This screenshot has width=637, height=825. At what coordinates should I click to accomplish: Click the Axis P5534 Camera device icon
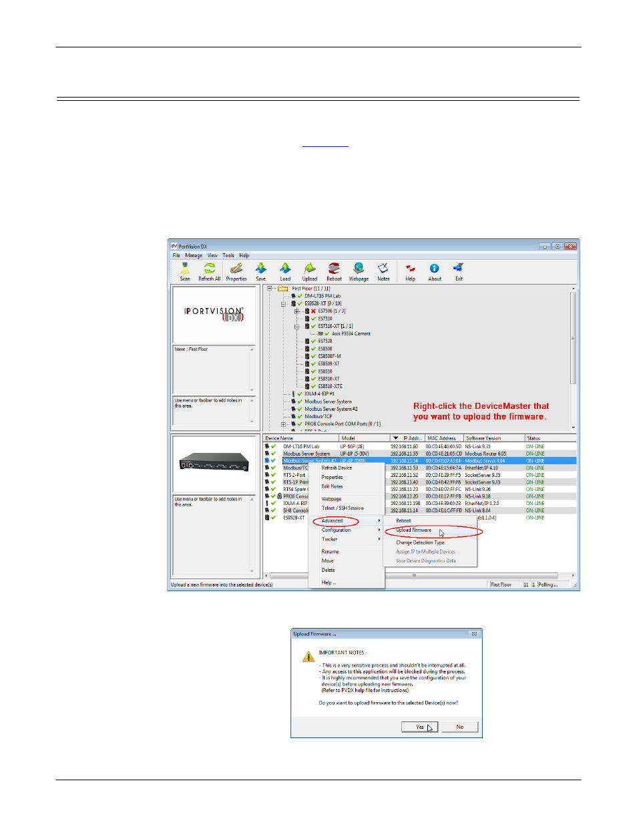pos(321,333)
